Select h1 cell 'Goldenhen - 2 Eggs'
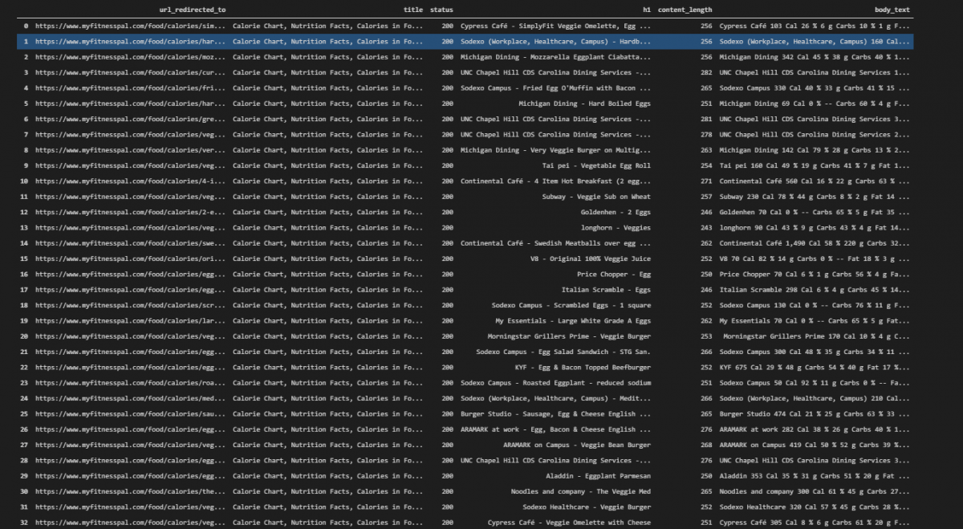Viewport: 963px width, 529px height. coord(616,212)
